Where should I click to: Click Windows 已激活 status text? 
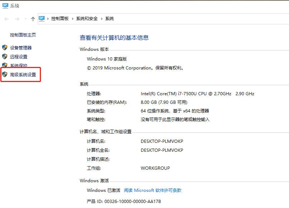click(104, 190)
